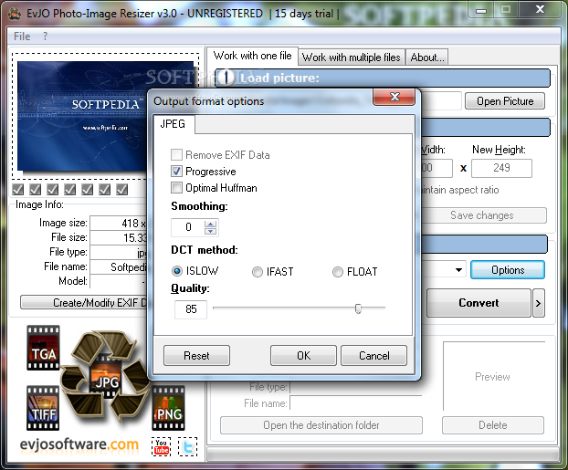Screen dimensions: 568x470
Task: Select the ISLOW DCT method
Action: tap(177, 271)
